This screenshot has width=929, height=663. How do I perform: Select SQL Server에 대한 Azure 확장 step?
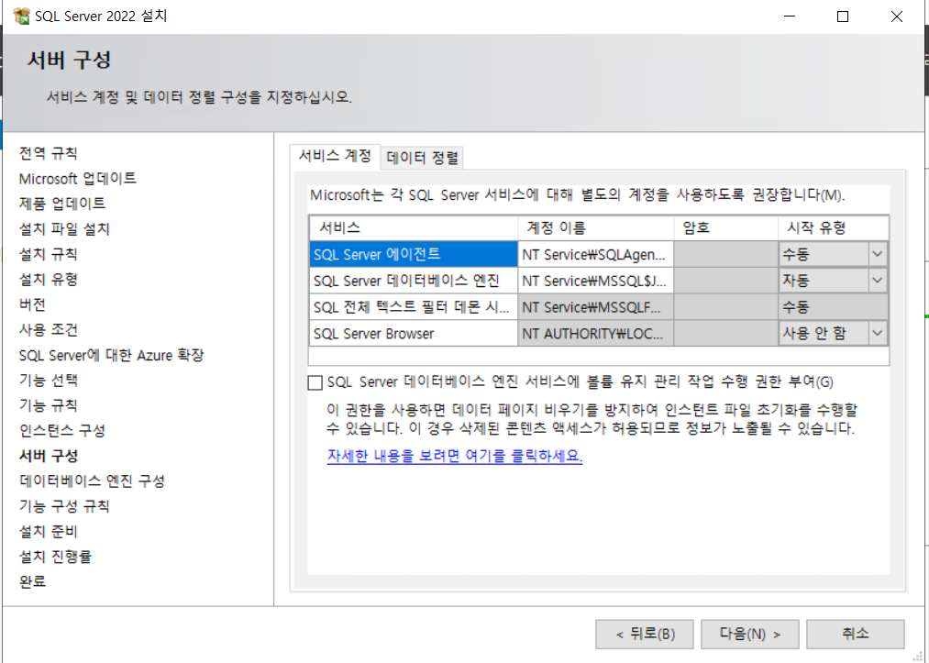coord(111,355)
